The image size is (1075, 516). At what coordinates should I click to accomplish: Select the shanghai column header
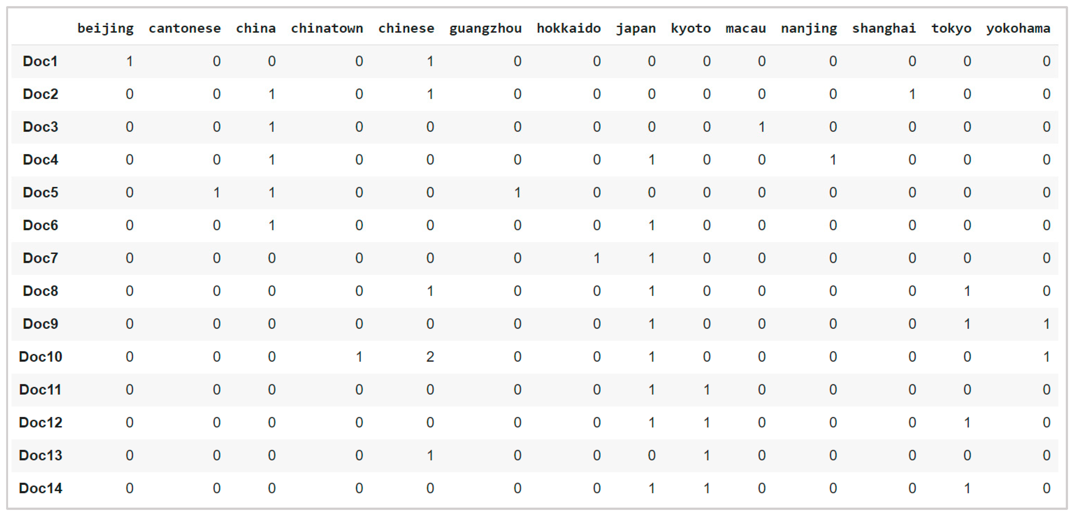click(884, 28)
